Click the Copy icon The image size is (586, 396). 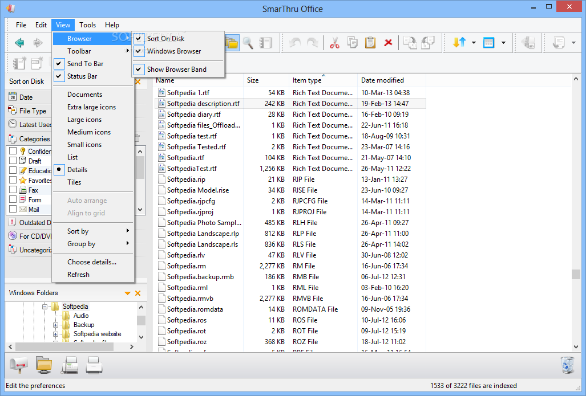point(352,43)
